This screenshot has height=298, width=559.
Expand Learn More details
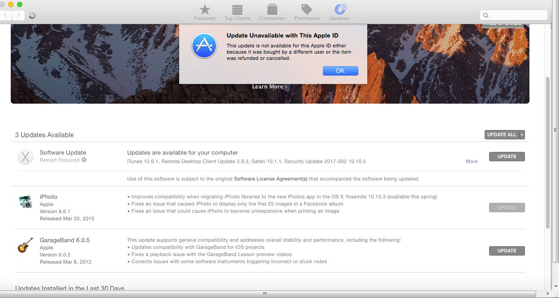pyautogui.click(x=269, y=86)
